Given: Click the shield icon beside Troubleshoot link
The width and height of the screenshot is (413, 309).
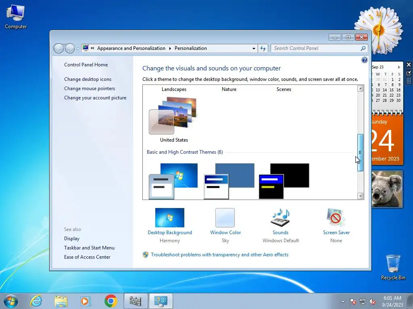Looking at the screenshot, I should (x=145, y=255).
